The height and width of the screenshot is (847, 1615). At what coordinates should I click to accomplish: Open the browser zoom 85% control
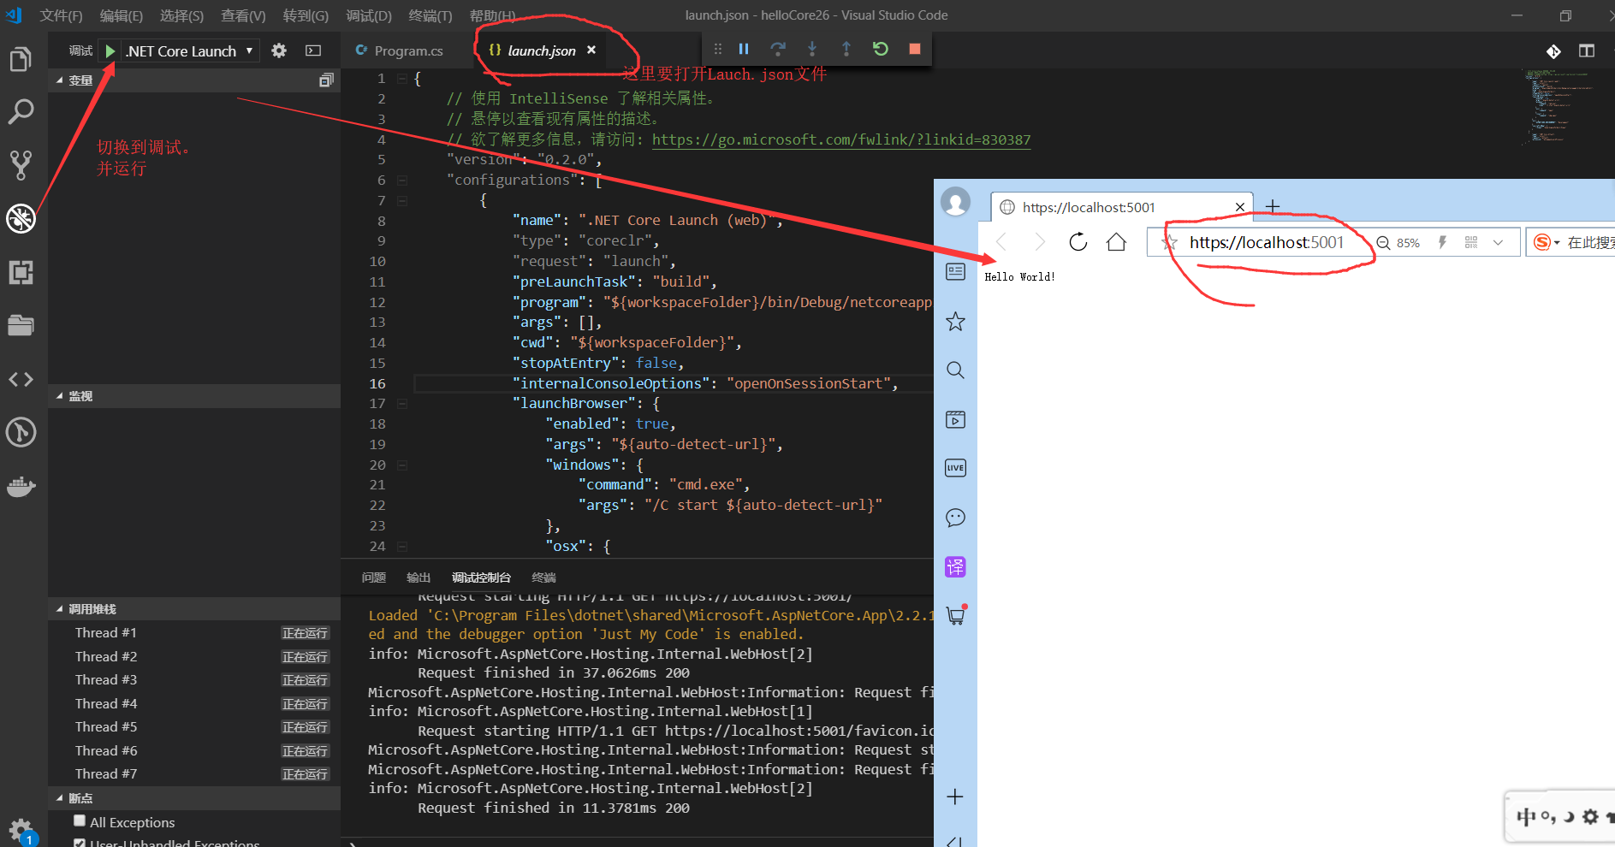[x=1398, y=243]
